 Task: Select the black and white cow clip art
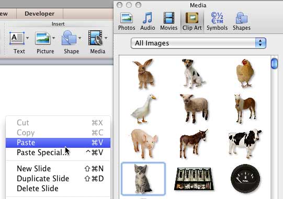[x=245, y=144]
